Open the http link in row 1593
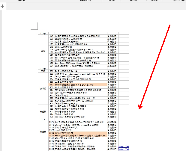186x151 pixels. tap(124, 147)
